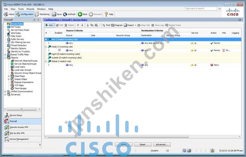The image size is (246, 157).
Task: Open Device Management section
Action: pyautogui.click(x=22, y=139)
